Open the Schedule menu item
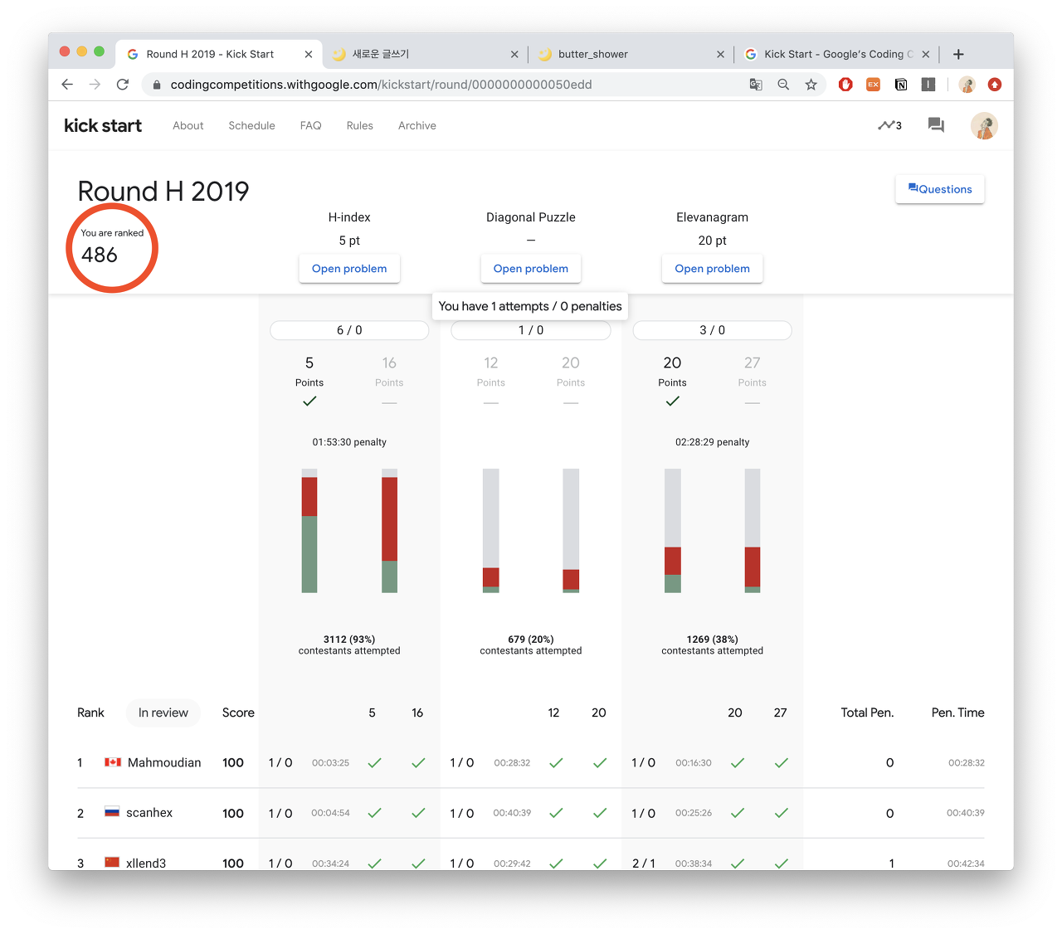This screenshot has height=934, width=1062. point(251,125)
